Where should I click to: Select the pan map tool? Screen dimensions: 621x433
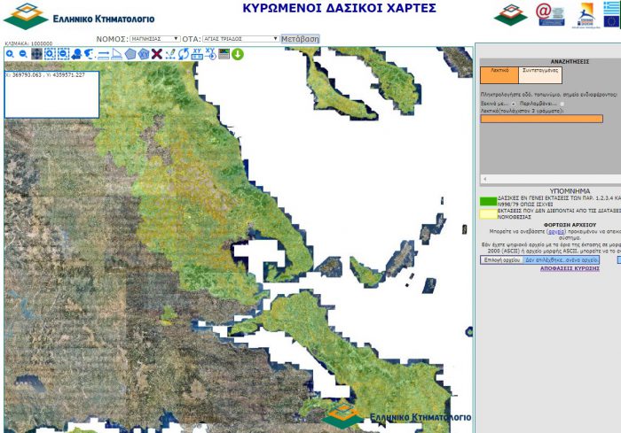[36, 54]
